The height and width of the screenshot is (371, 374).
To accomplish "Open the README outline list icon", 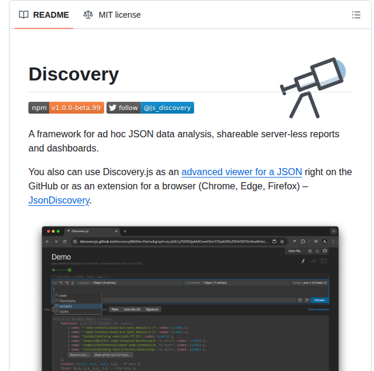I will click(356, 15).
